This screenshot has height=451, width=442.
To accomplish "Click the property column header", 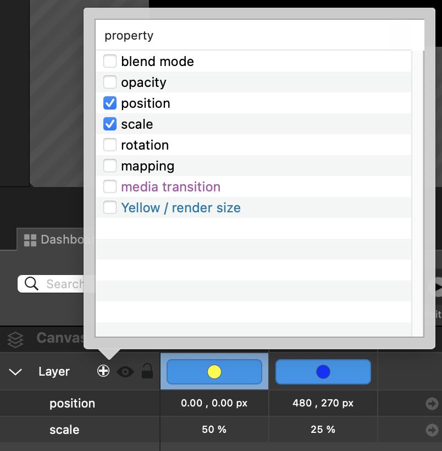I will click(129, 36).
